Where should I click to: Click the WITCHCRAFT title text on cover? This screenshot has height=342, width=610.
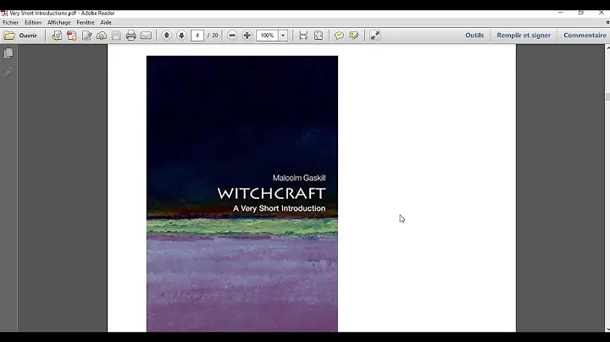pyautogui.click(x=271, y=193)
